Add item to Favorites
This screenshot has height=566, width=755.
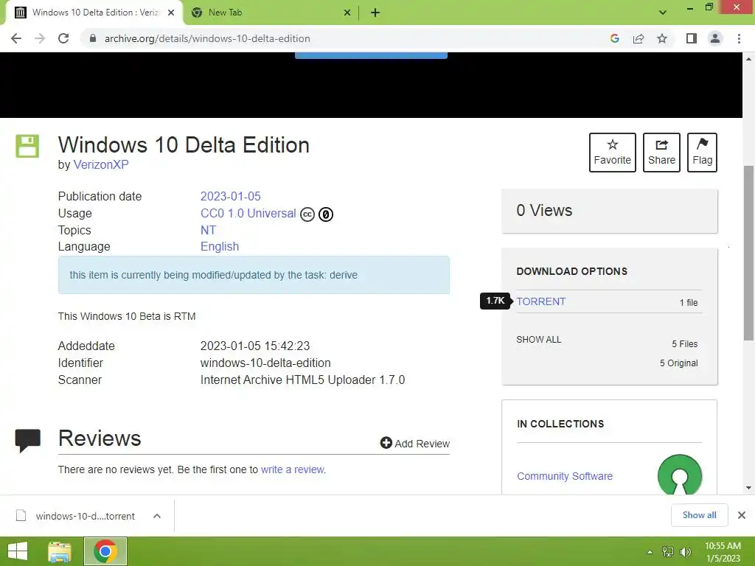[x=613, y=153]
